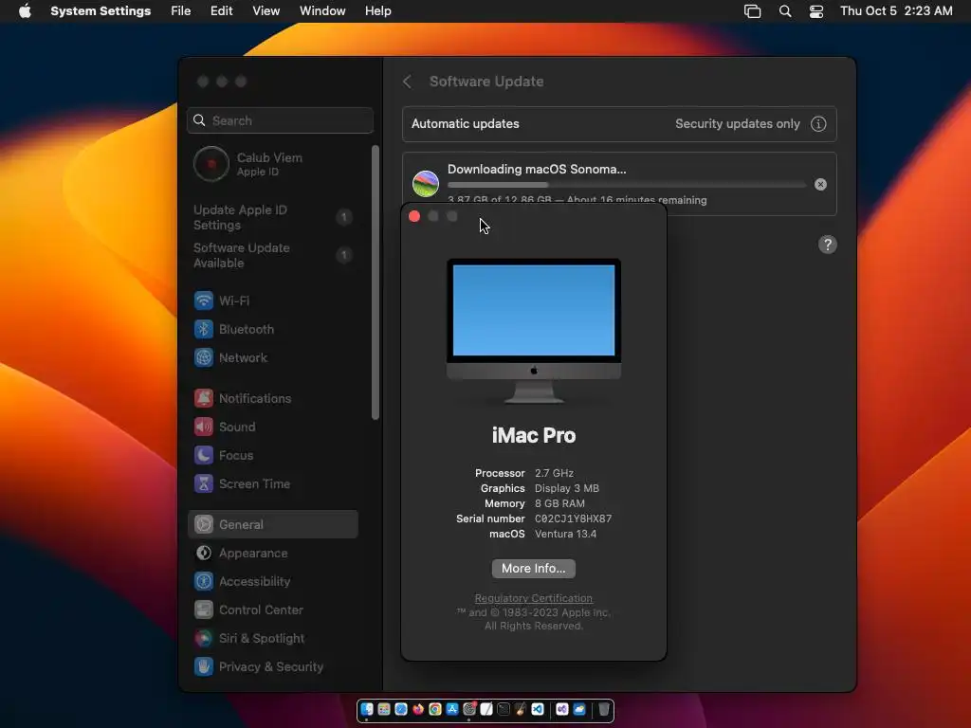The height and width of the screenshot is (728, 971).
Task: Open Control Center in menu bar
Action: pos(816,11)
